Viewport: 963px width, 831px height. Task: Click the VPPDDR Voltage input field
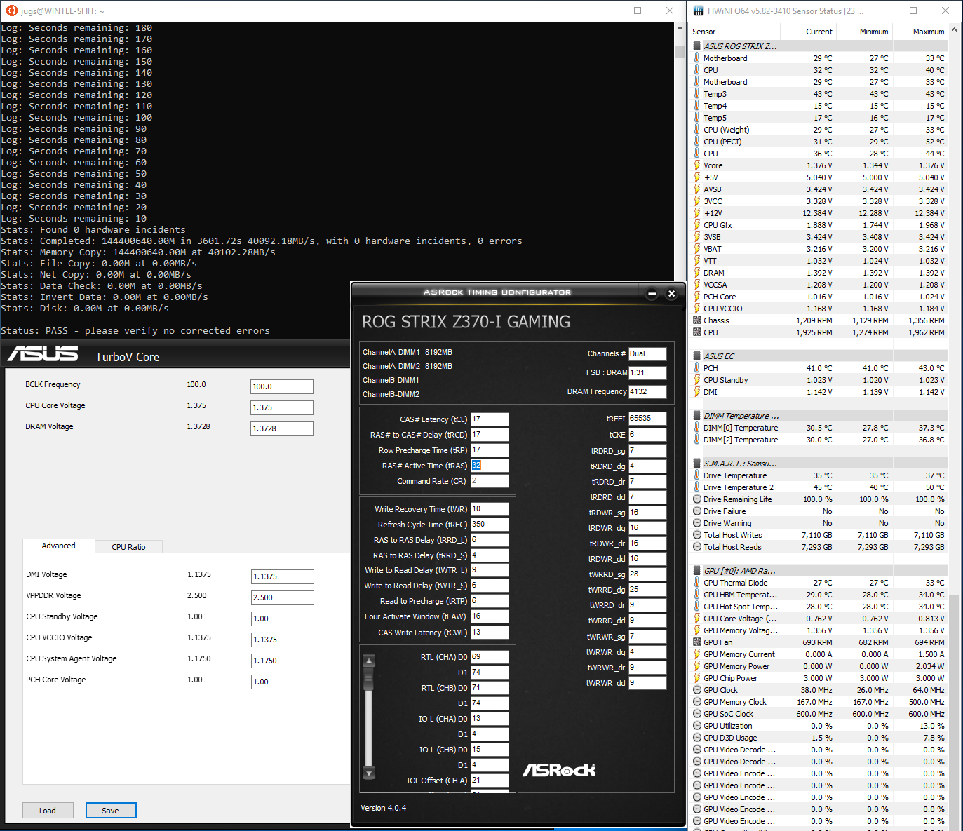tap(283, 597)
